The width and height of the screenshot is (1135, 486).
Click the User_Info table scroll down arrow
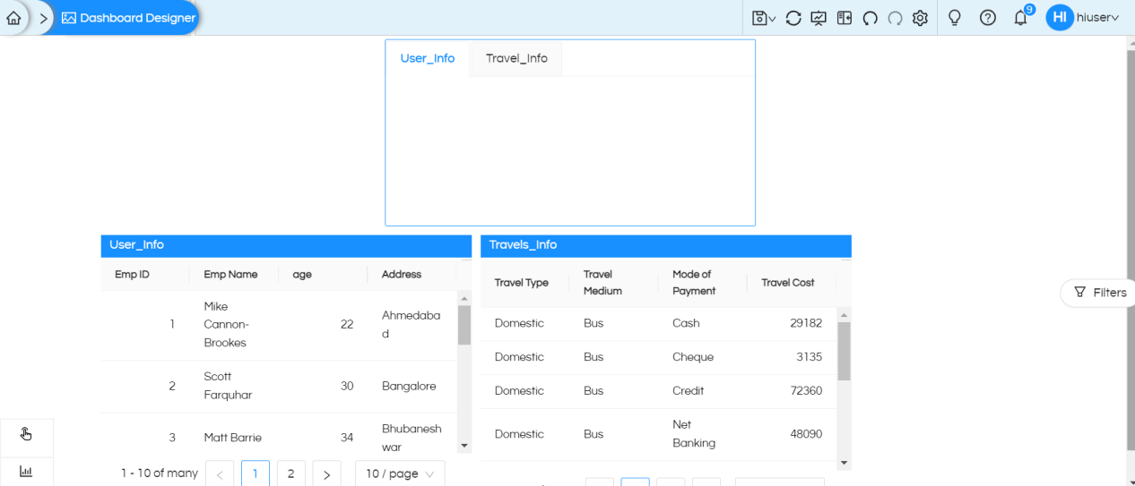(464, 446)
